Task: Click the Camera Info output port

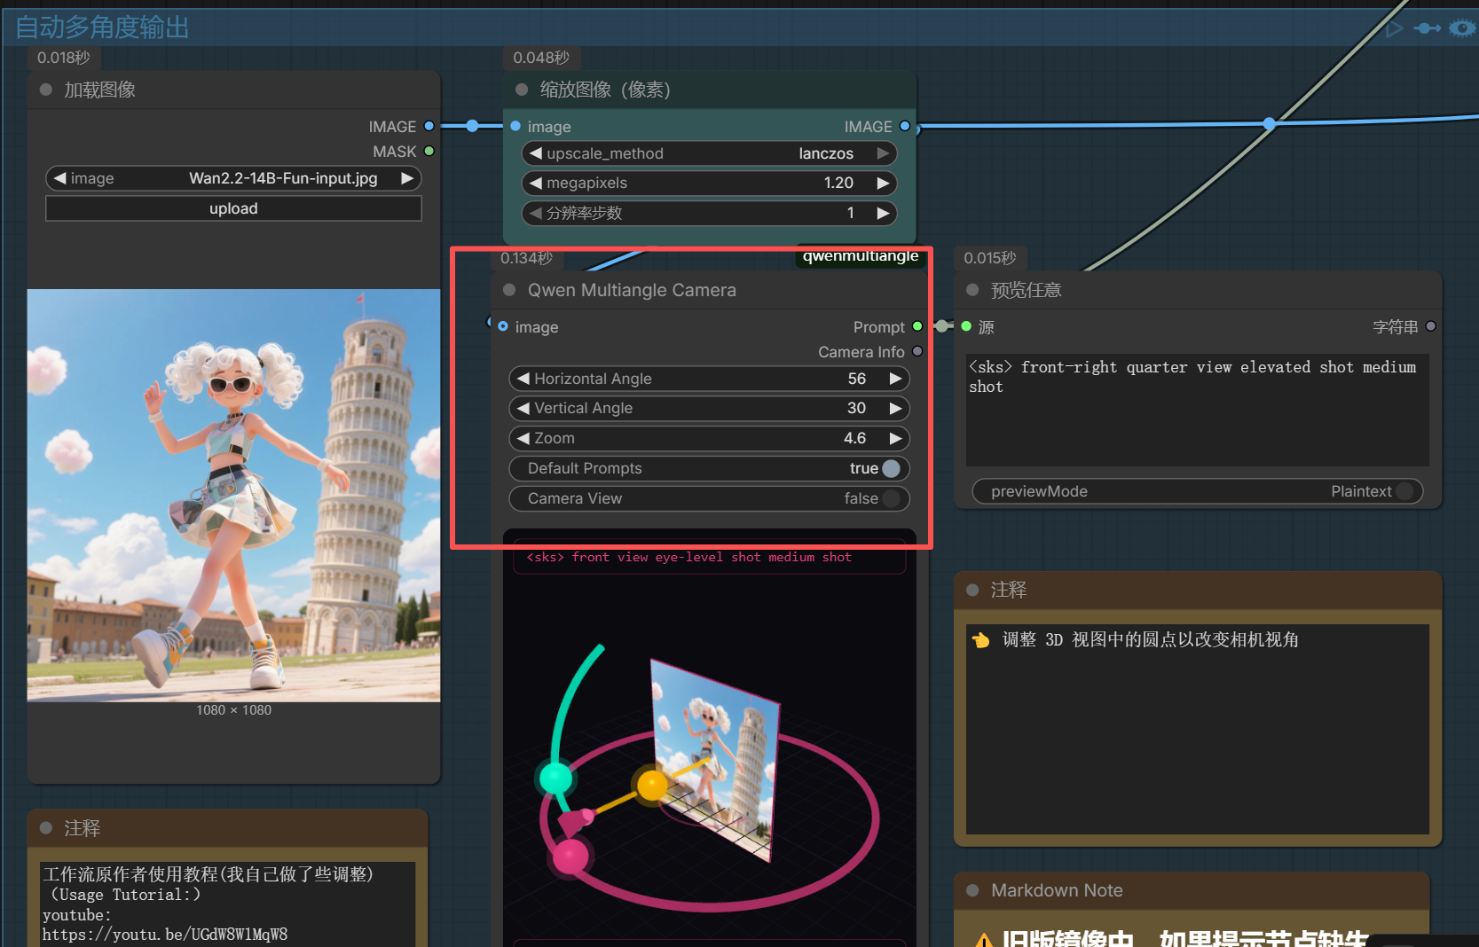Action: pos(917,351)
